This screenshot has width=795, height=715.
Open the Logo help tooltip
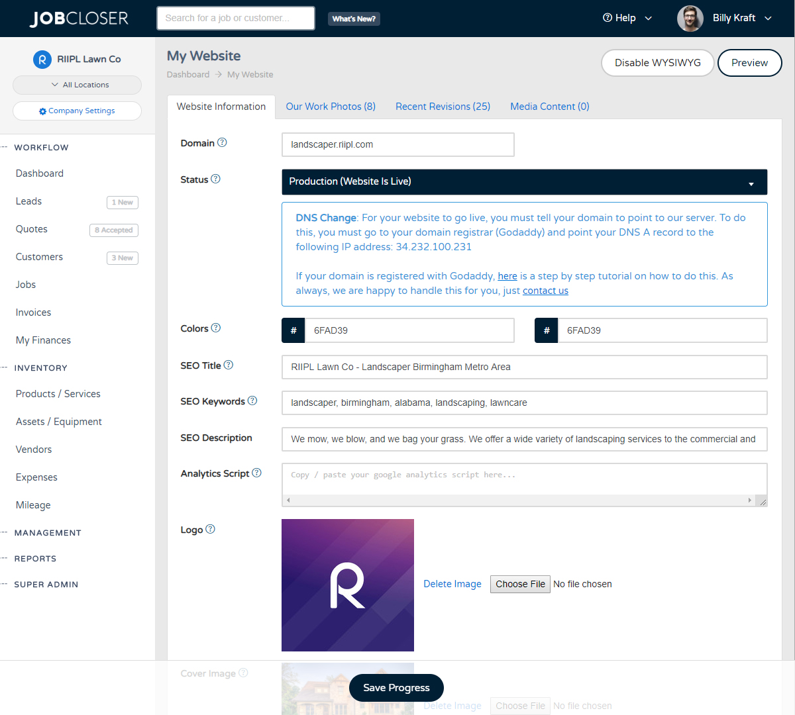pyautogui.click(x=210, y=528)
